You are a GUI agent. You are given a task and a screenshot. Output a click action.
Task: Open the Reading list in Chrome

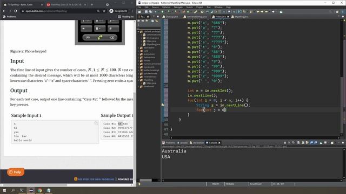(x=126, y=17)
